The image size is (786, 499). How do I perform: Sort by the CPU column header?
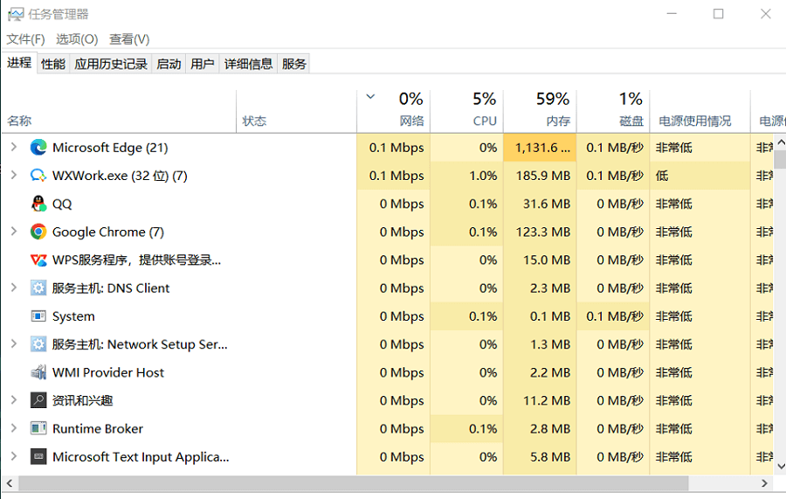pos(466,111)
